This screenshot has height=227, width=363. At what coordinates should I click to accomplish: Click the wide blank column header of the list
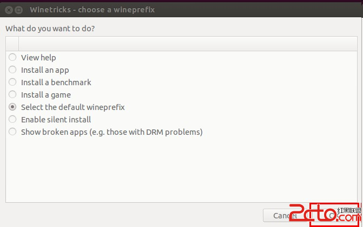(188, 44)
